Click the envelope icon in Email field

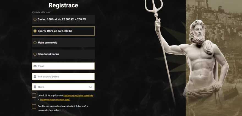click(35, 66)
